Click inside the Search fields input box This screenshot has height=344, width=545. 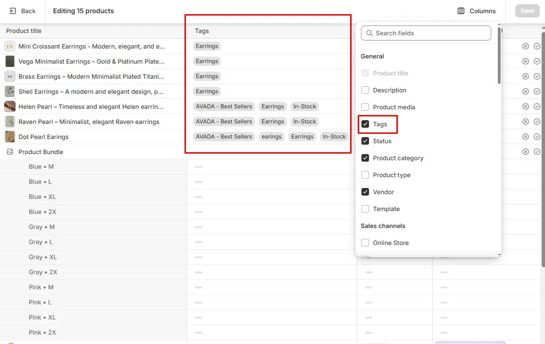(425, 33)
